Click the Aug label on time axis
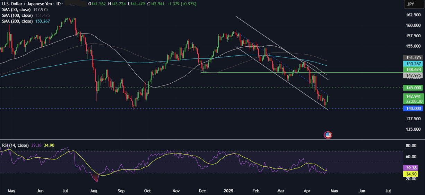425x195 pixels. coord(94,191)
